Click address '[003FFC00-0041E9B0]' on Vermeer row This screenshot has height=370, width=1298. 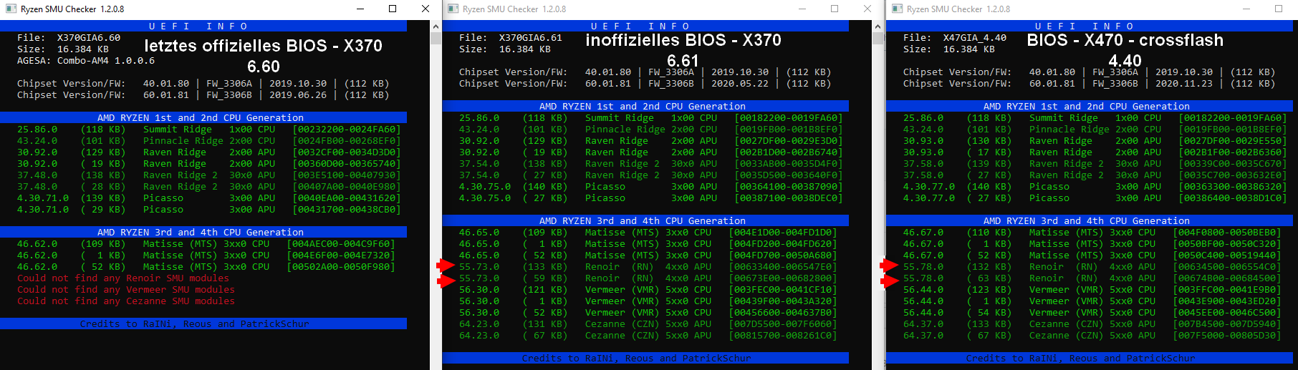pyautogui.click(x=1227, y=290)
